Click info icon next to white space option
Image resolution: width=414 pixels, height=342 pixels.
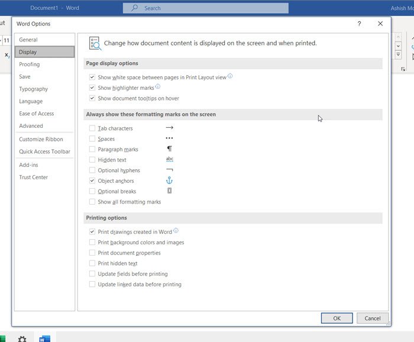pos(230,76)
